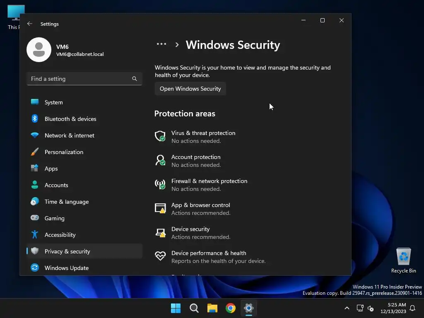Click the Windows Security page title

point(233,45)
